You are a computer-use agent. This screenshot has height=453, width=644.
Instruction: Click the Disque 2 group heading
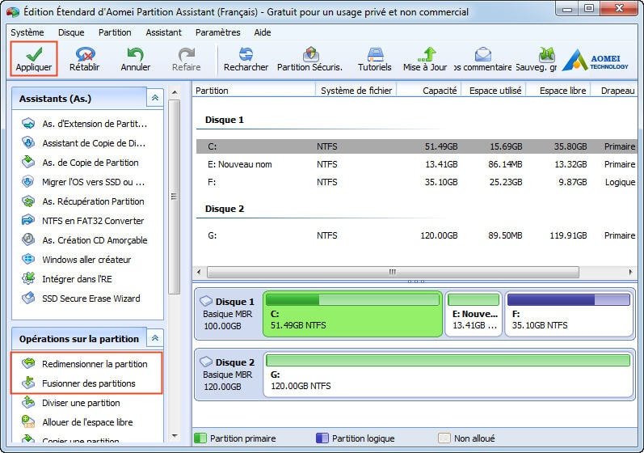pos(225,209)
